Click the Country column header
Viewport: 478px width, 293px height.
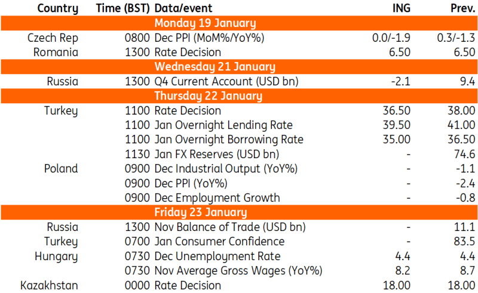(x=57, y=8)
